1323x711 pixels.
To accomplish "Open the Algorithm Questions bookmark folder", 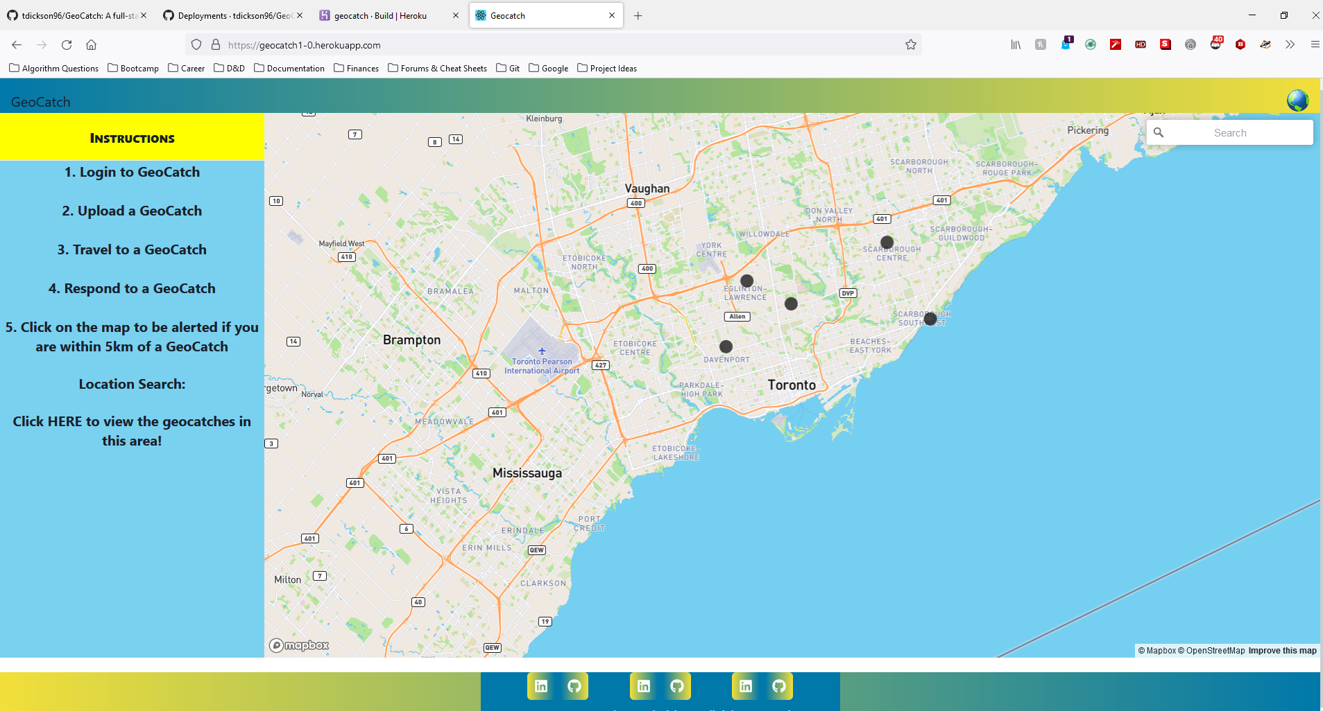I will coord(53,68).
